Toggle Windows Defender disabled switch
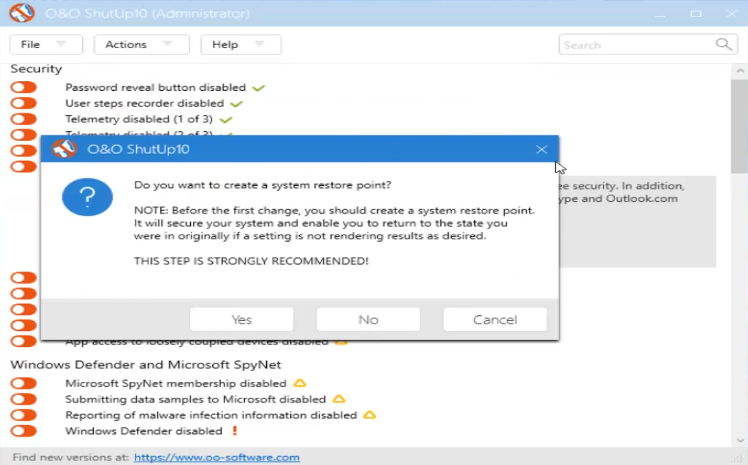The height and width of the screenshot is (465, 748). [x=23, y=431]
